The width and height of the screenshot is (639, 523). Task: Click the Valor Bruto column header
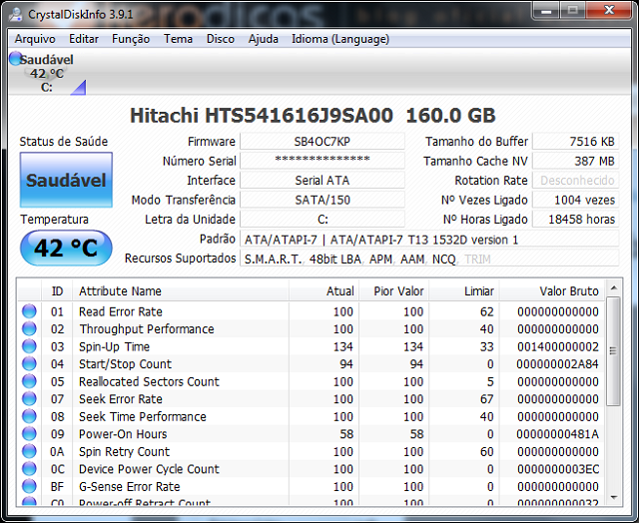552,291
